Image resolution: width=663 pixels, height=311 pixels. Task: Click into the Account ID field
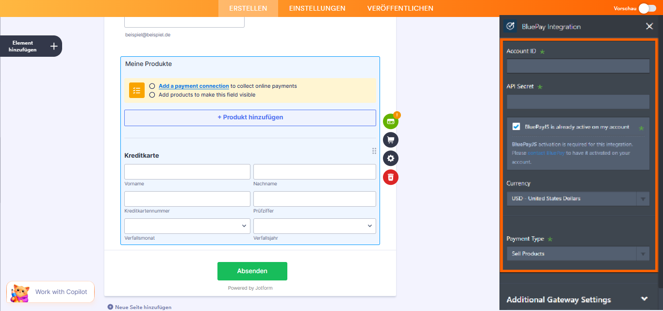[578, 66]
